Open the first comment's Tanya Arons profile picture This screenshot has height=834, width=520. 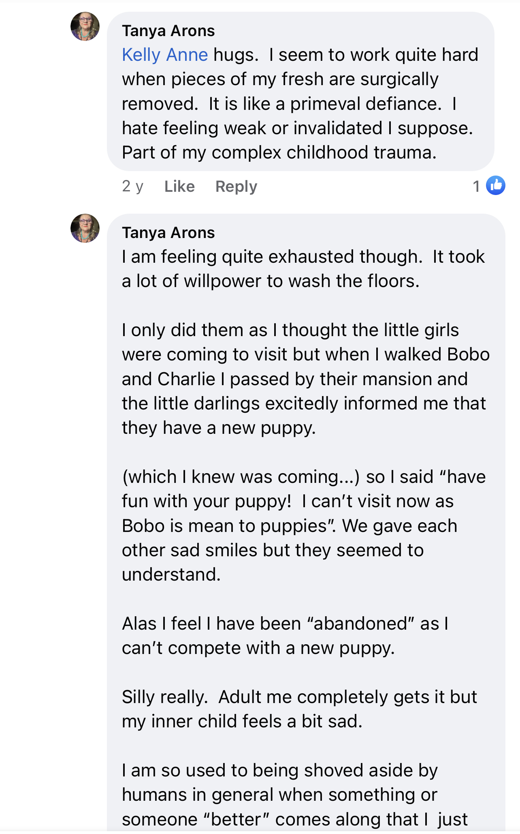coord(85,26)
